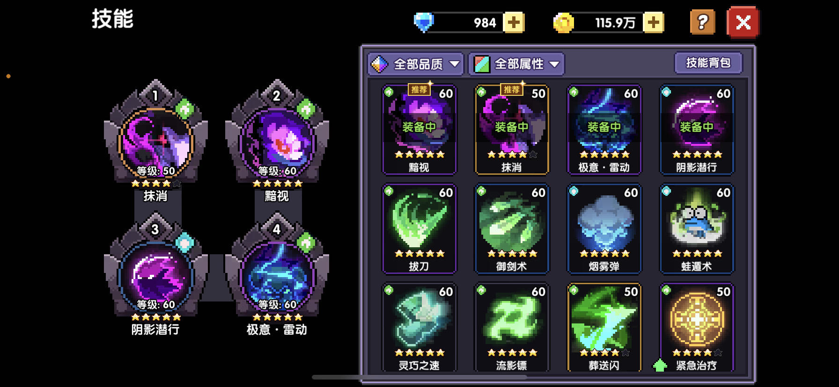Choose the 烟雾弹 skill icon
Viewport: 839px width, 387px height.
(x=604, y=229)
